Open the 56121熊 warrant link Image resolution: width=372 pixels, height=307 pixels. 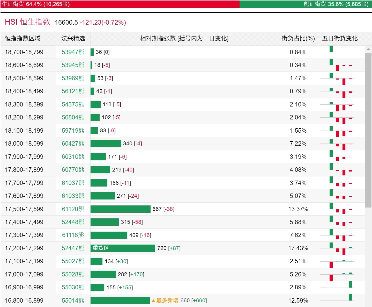(x=73, y=91)
